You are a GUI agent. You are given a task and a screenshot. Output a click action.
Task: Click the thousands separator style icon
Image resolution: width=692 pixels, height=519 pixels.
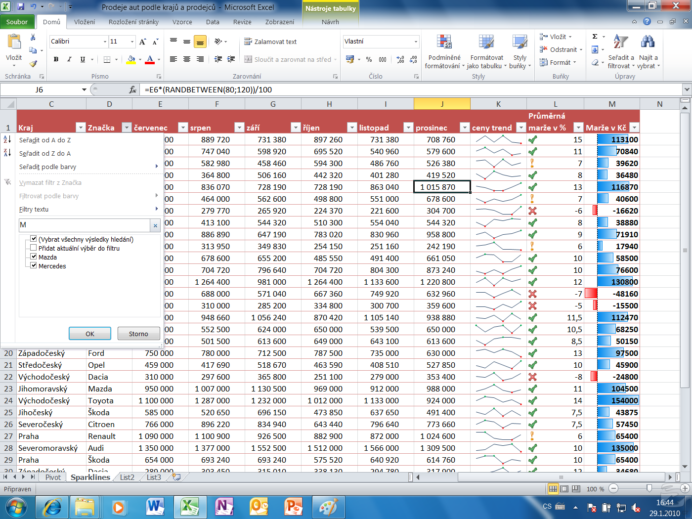coord(383,59)
